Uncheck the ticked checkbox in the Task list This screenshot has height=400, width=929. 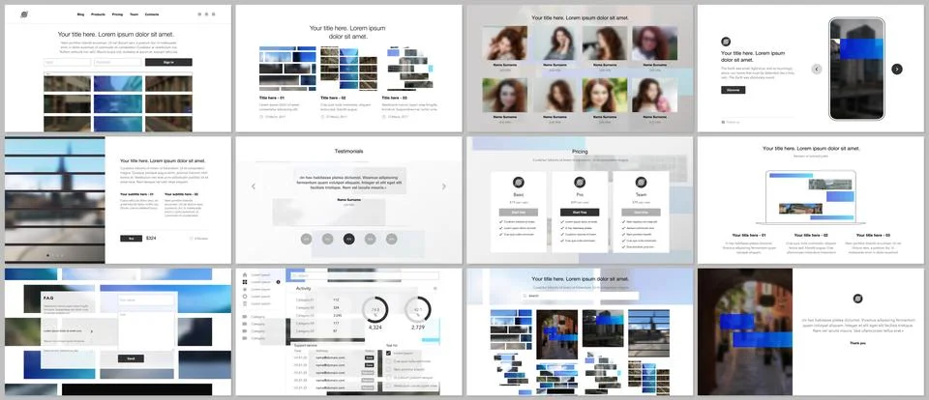pyautogui.click(x=389, y=354)
